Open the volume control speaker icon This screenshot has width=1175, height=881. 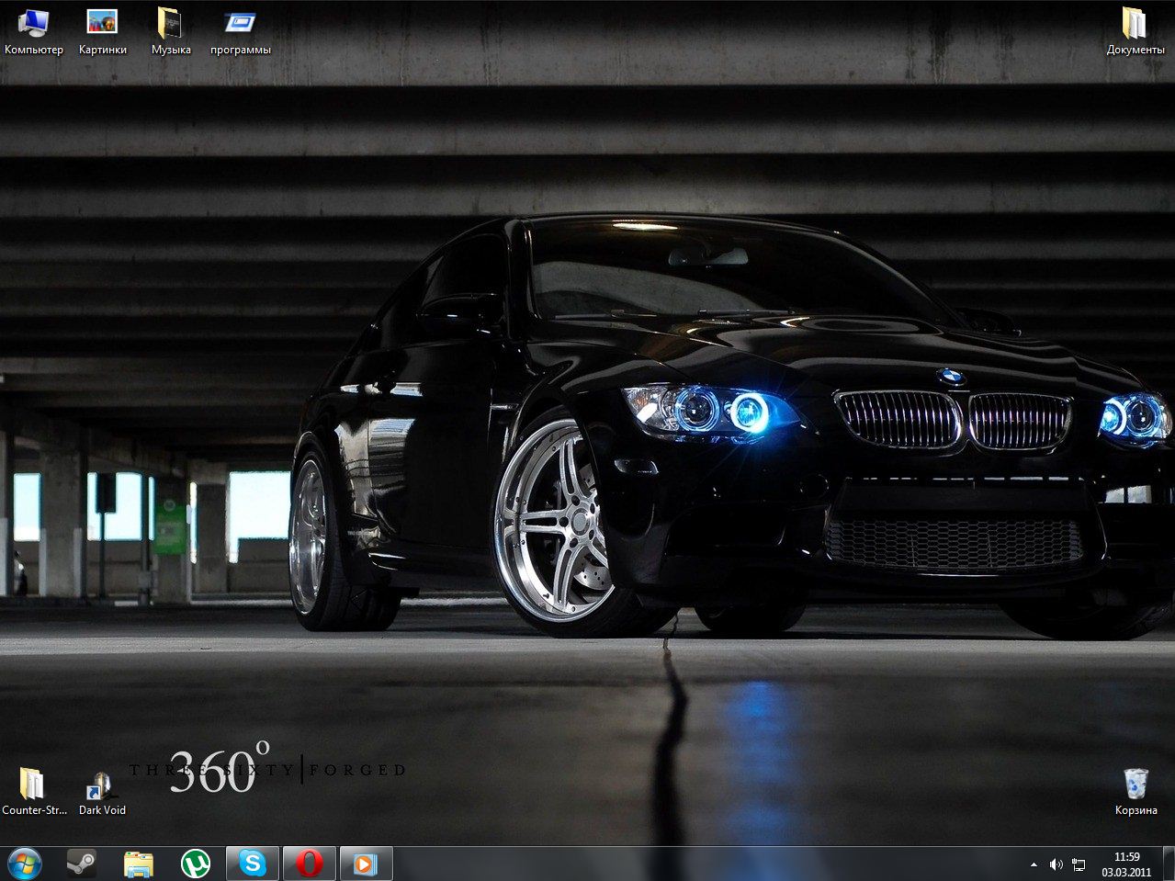(x=1056, y=864)
